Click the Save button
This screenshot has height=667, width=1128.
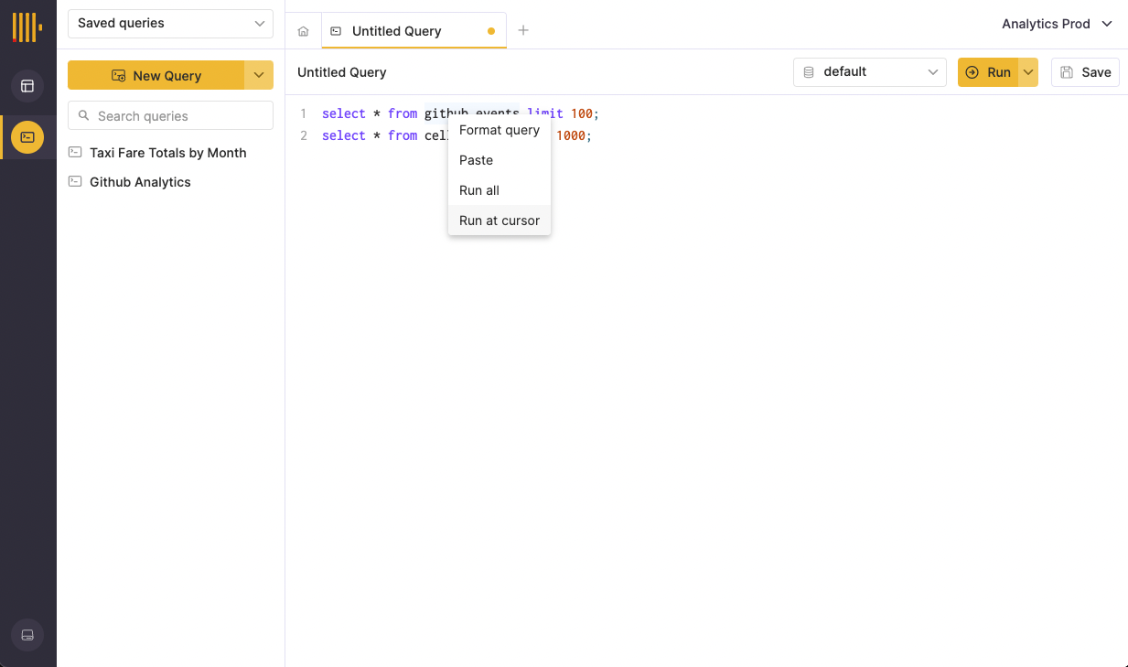click(x=1085, y=72)
